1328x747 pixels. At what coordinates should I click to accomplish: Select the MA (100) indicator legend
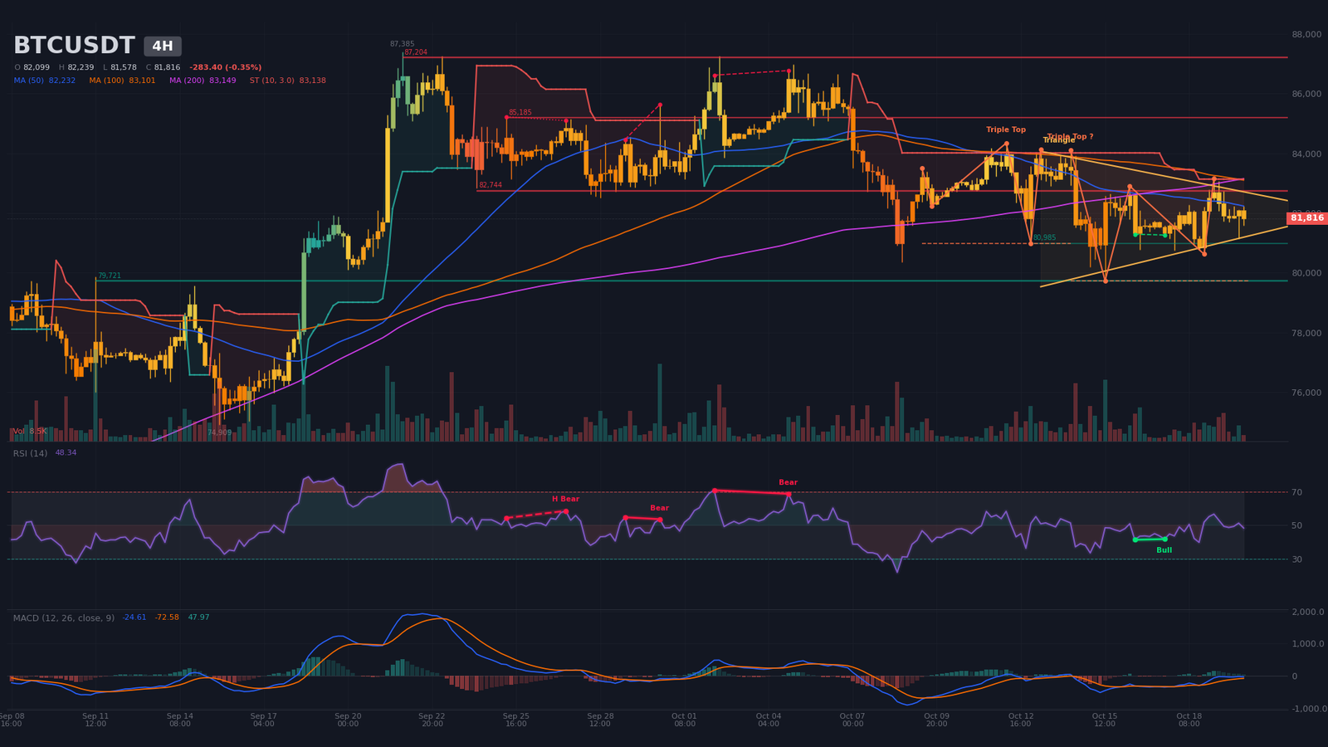click(122, 81)
